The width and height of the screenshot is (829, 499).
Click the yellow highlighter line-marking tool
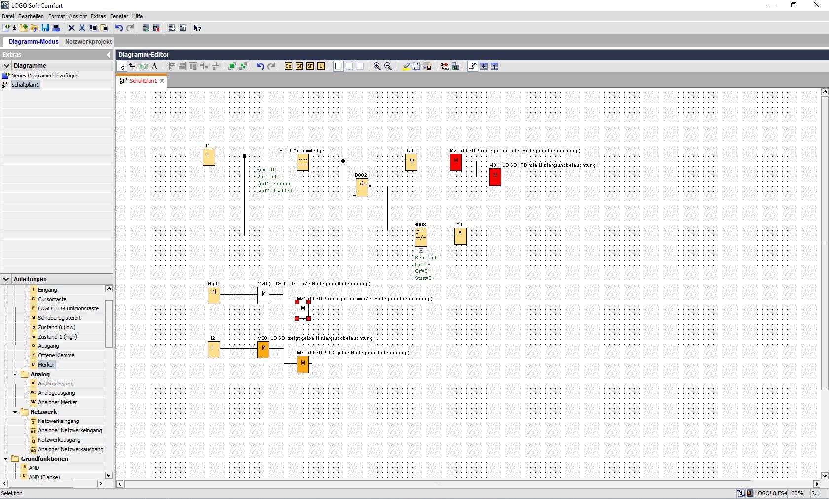[x=405, y=66]
